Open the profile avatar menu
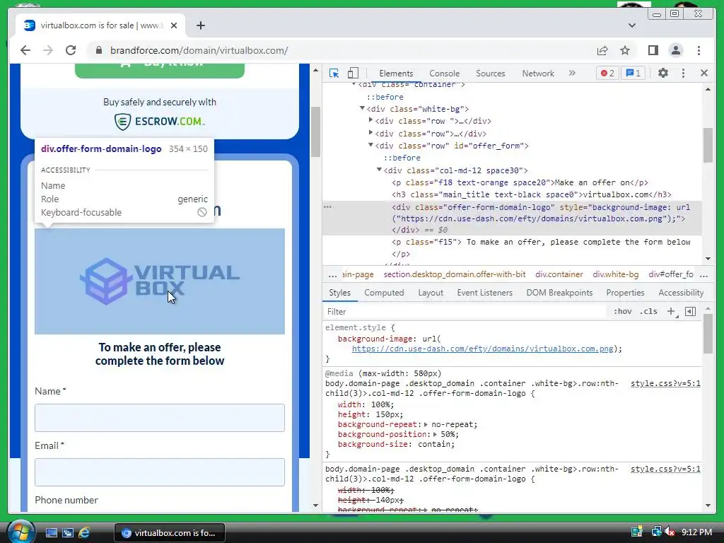This screenshot has width=724, height=543. [675, 50]
